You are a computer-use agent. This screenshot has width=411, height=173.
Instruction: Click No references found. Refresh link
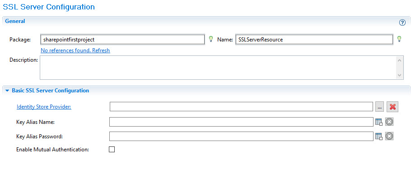(75, 50)
